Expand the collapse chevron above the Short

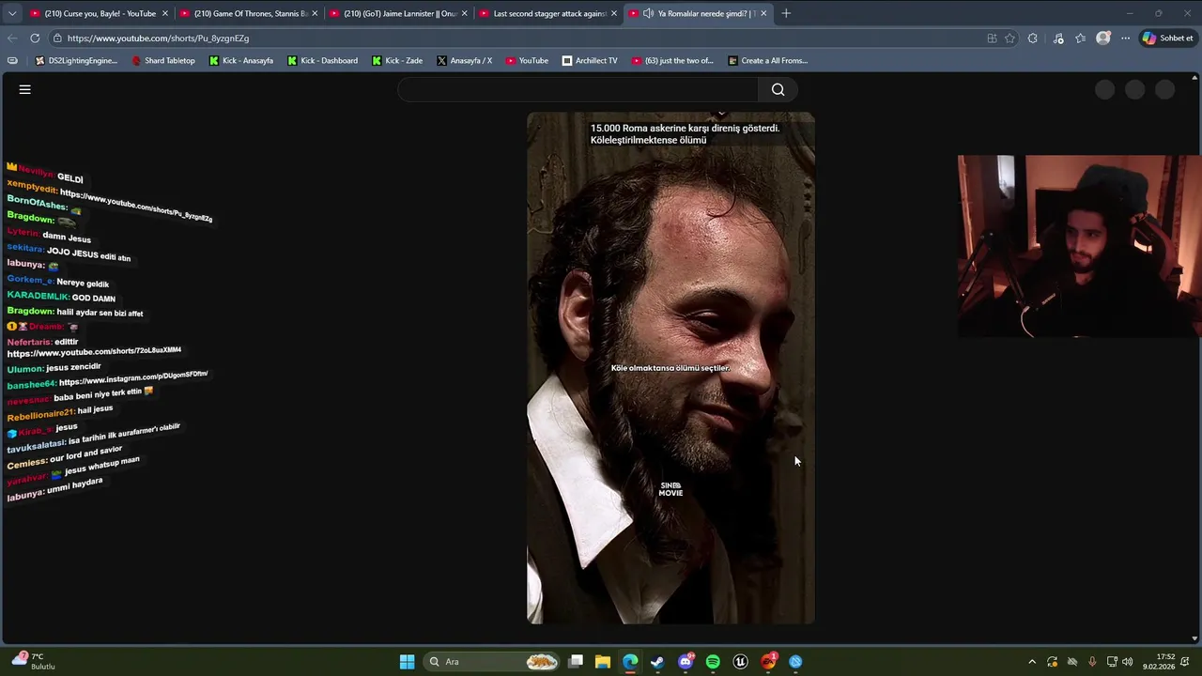pos(721,115)
